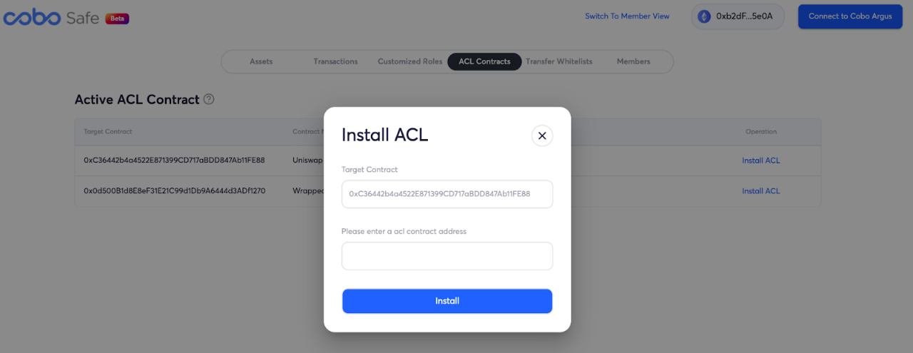The image size is (913, 353).
Task: Click Install ACL link for Wrapped row
Action: (761, 191)
